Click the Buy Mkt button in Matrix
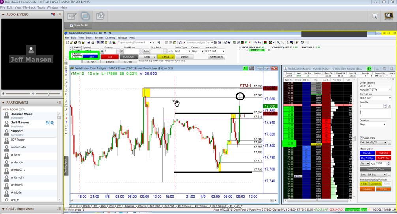397x214 pixels. click(x=367, y=153)
